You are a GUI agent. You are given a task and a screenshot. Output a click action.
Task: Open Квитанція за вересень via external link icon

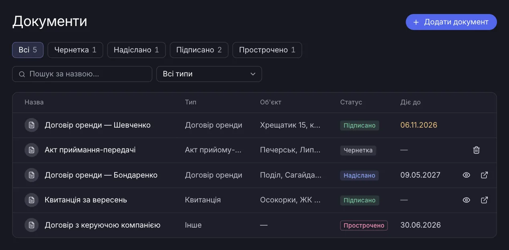(x=484, y=200)
